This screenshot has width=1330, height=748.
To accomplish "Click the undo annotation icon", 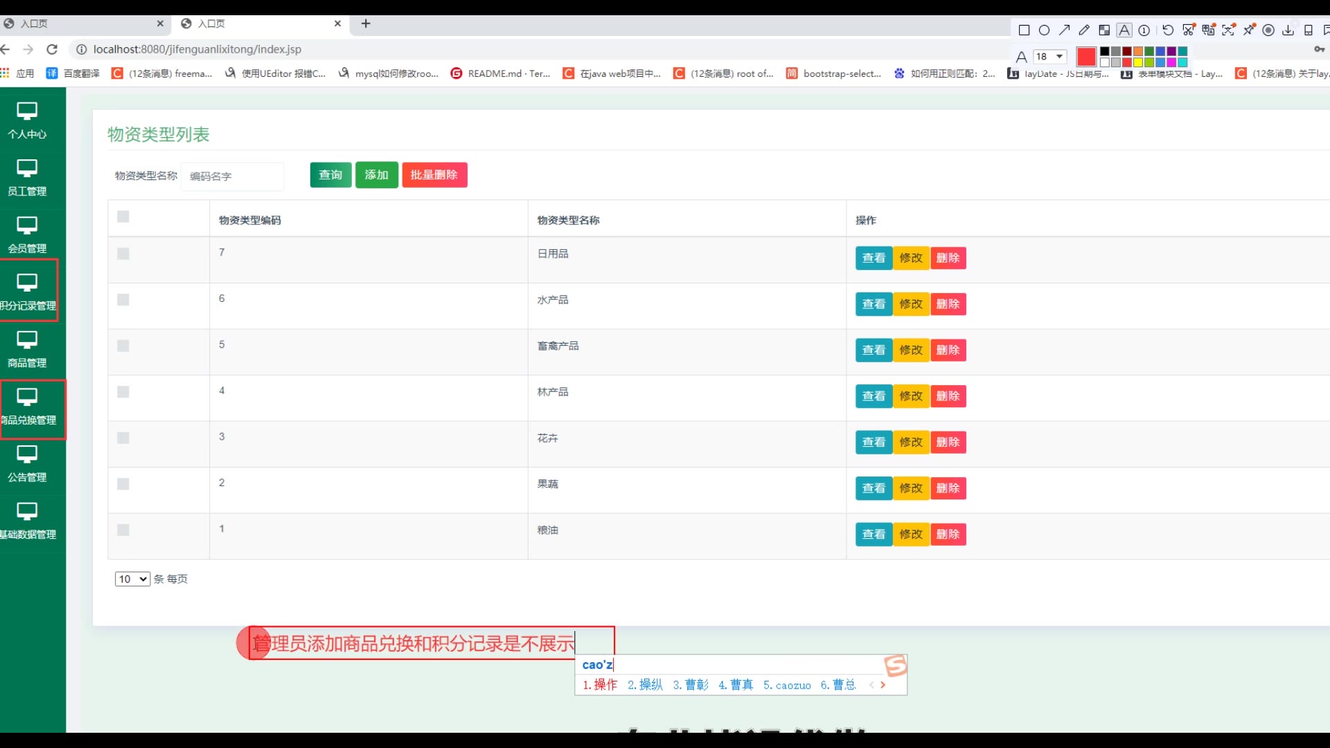I will tap(1168, 30).
